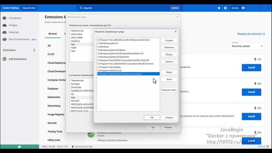Select the Testing Tools category
This screenshot has height=153, width=272.
pos(55,132)
